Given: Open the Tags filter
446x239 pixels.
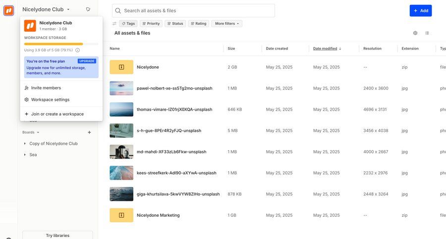Looking at the screenshot, I should (x=128, y=24).
